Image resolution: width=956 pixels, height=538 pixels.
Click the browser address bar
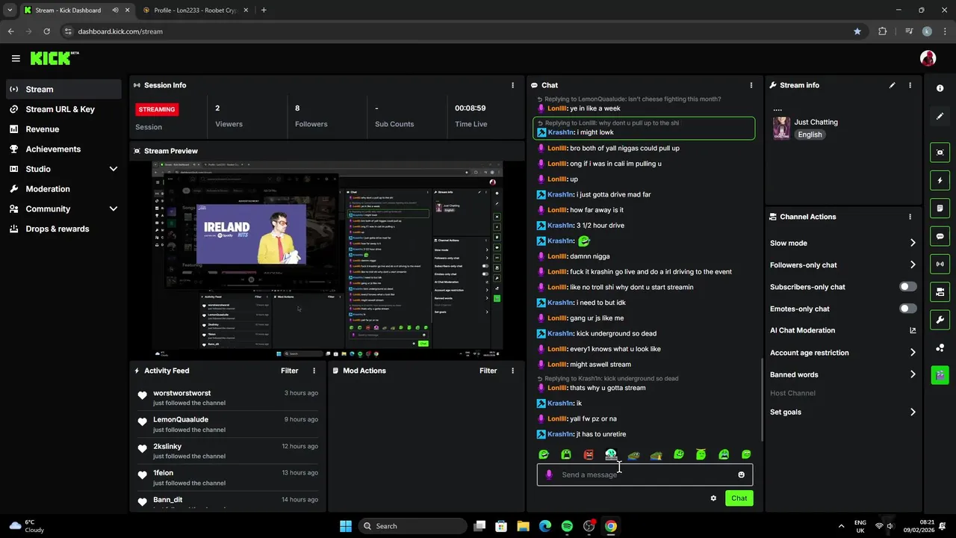tap(456, 31)
